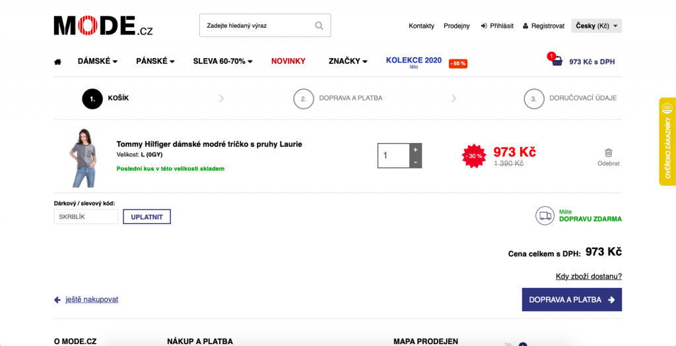
Task: Click the ještě nakupovat link
Action: click(x=92, y=299)
